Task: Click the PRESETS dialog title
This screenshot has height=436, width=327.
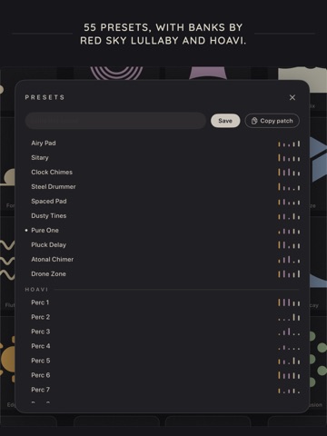Action: point(45,97)
